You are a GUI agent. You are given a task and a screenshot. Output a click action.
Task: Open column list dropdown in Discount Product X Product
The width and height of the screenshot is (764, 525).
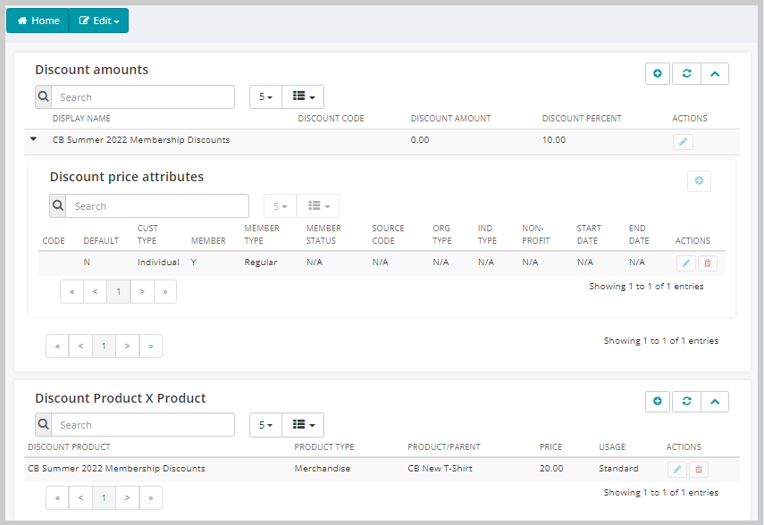click(x=303, y=425)
